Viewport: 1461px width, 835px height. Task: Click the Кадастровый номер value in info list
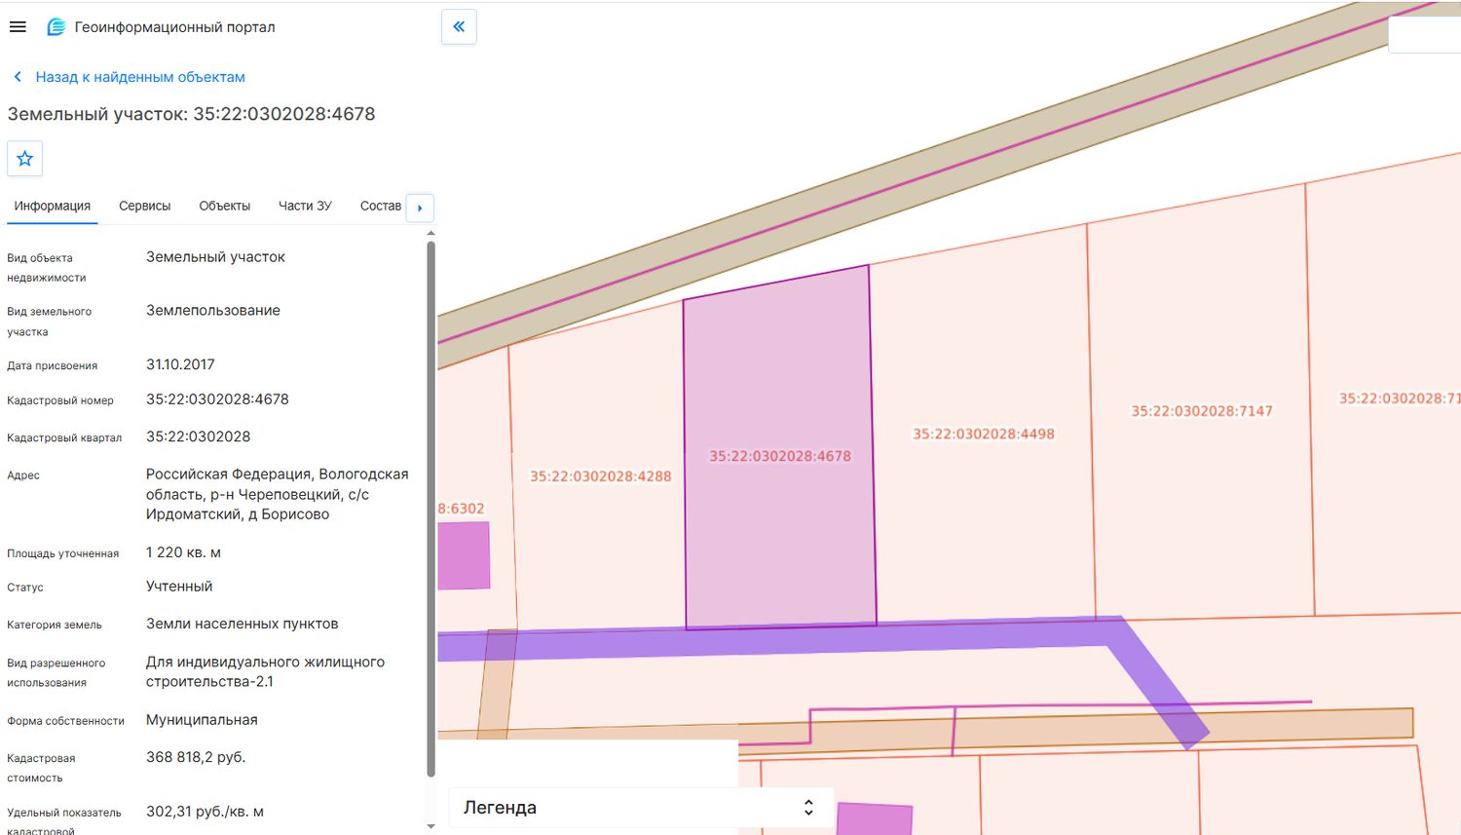217,399
